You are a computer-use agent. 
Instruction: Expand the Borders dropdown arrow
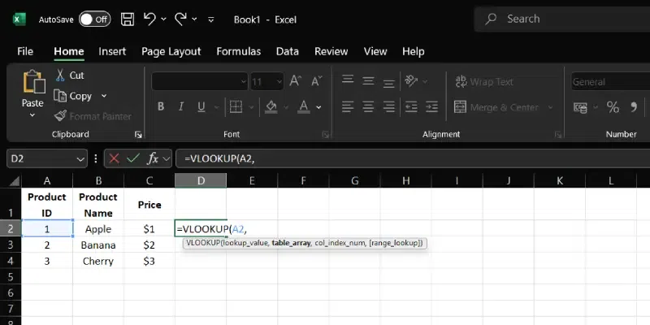[x=252, y=107]
